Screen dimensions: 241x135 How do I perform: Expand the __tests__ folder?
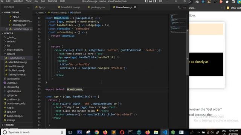tap(12, 37)
